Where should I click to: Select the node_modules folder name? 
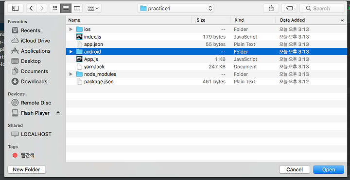click(100, 74)
